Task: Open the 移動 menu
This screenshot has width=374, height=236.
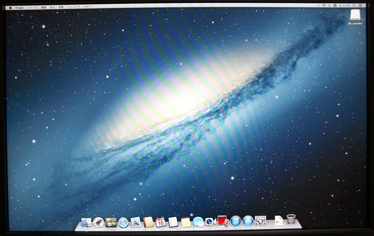Action: pyautogui.click(x=61, y=7)
